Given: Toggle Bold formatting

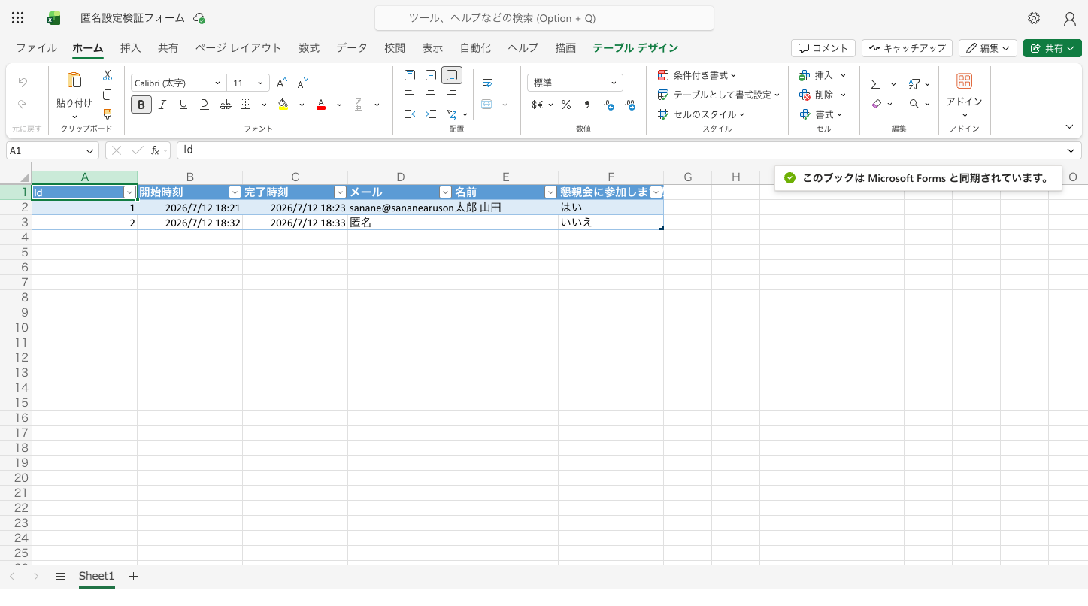Looking at the screenshot, I should click(x=141, y=105).
